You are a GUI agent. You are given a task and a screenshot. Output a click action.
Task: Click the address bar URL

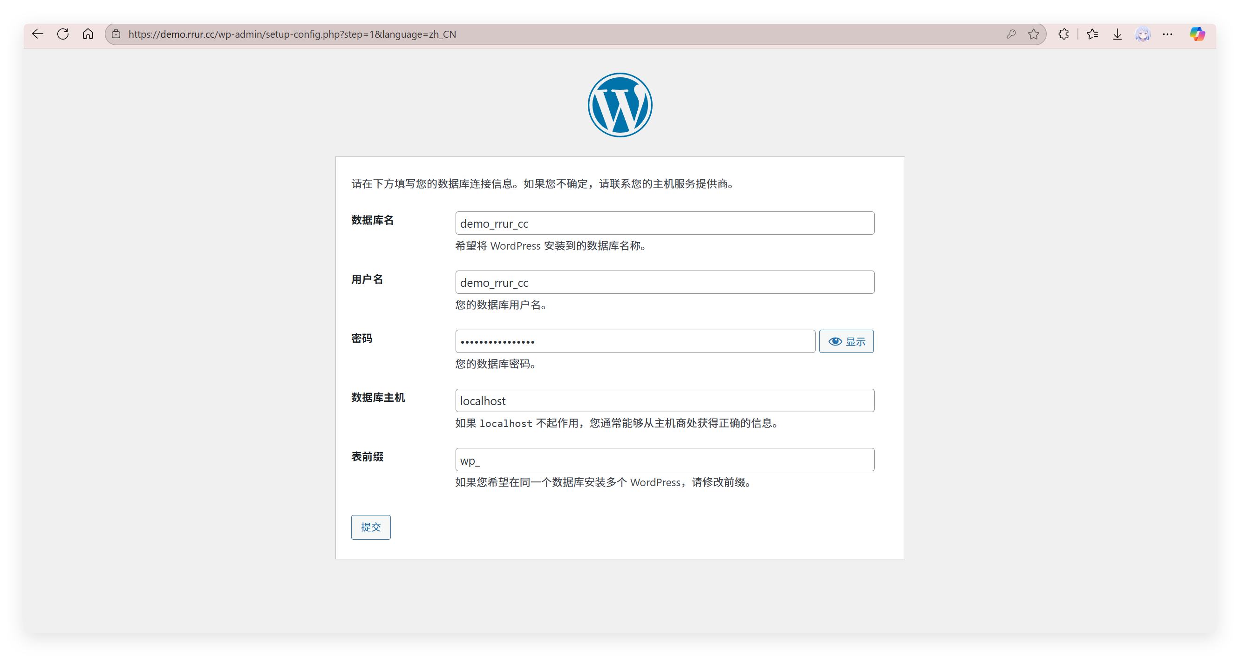292,34
